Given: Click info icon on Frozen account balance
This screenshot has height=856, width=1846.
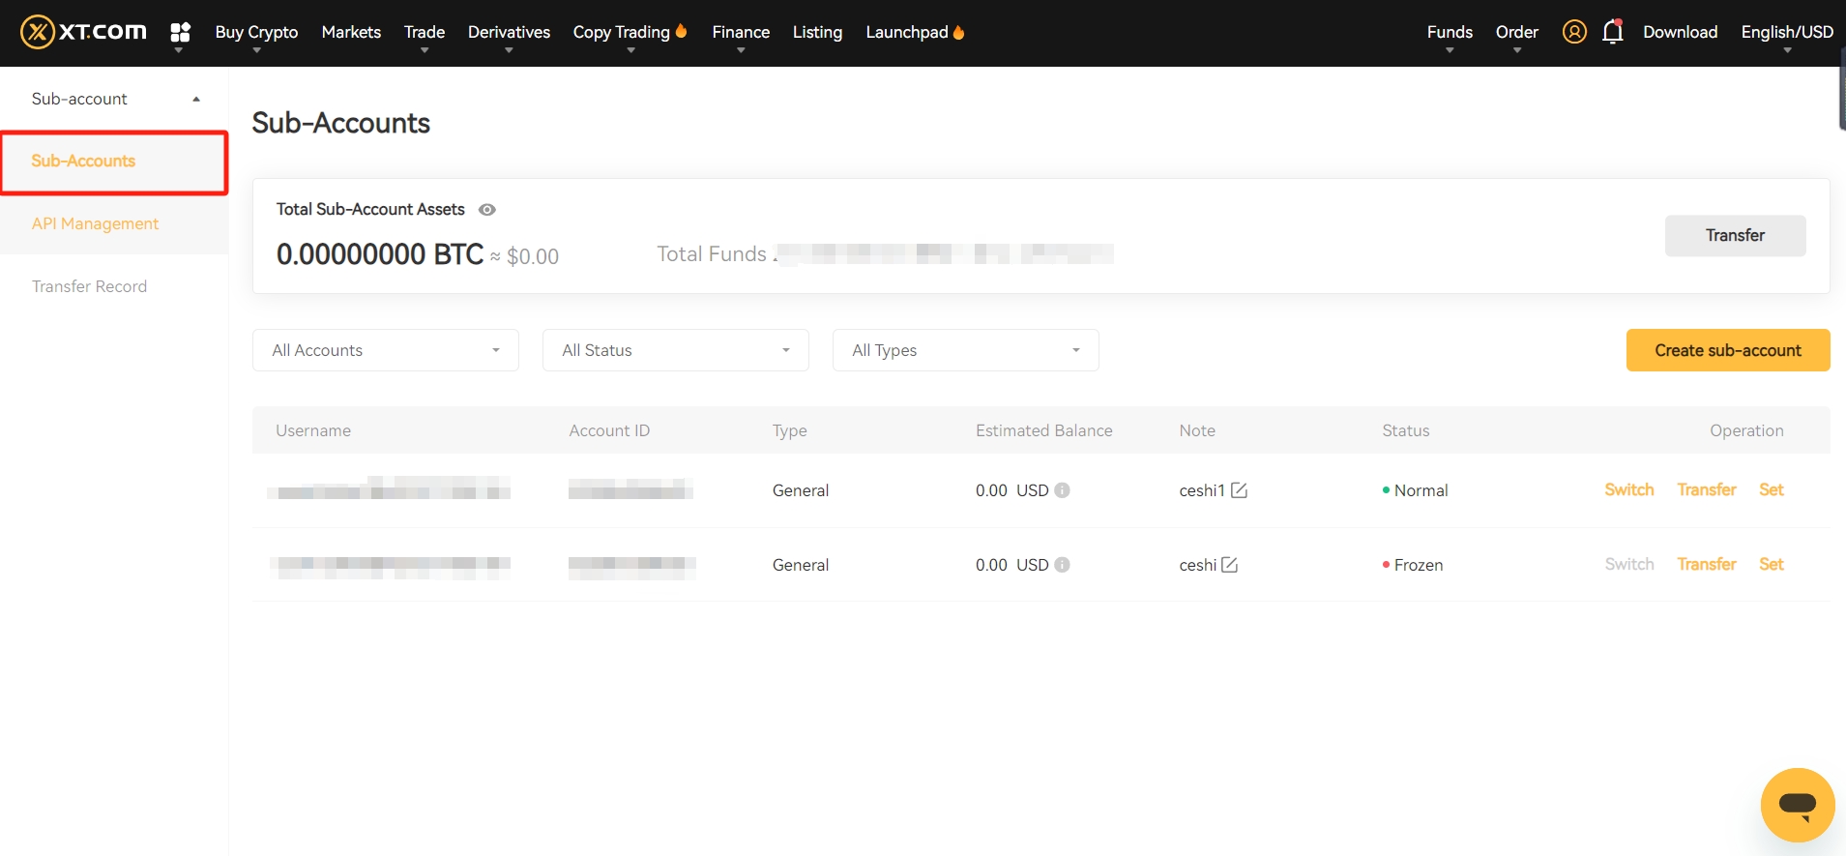Looking at the screenshot, I should click(1062, 565).
